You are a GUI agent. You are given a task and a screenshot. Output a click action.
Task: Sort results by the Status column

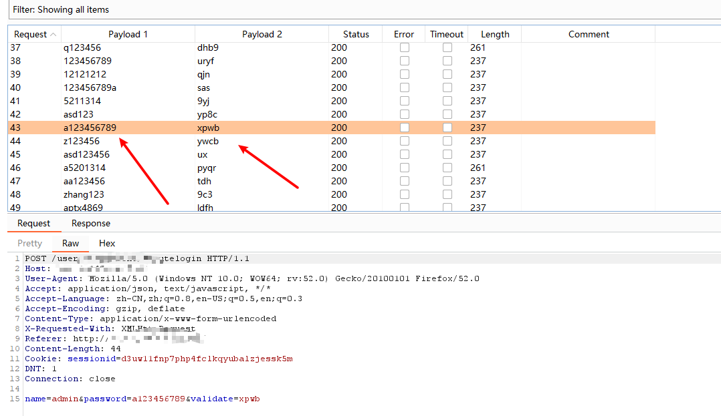tap(356, 34)
